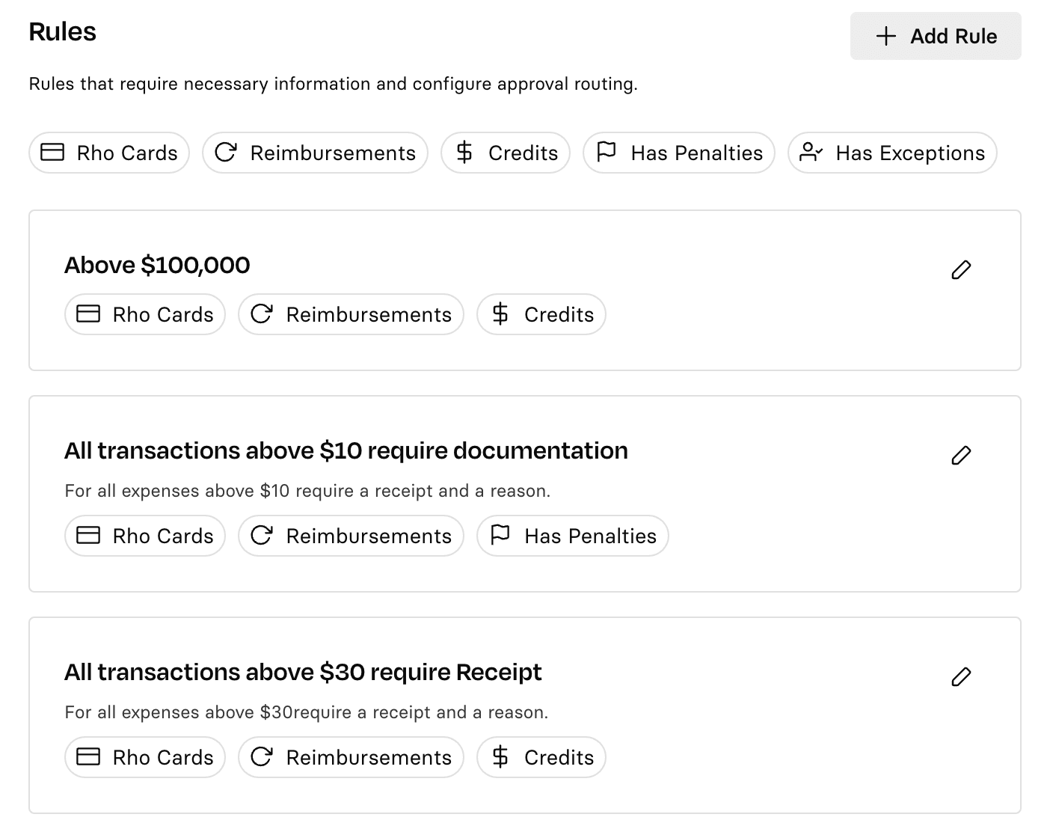Click the "All transactions above $30 require Receipt" title
Viewport: 1053px width, 826px height.
303,672
